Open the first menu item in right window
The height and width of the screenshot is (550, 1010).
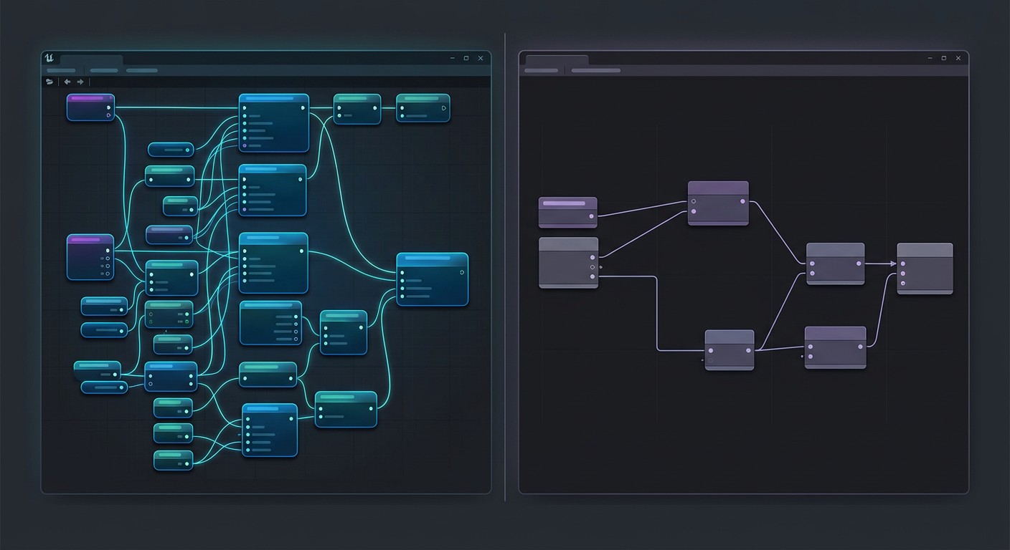(x=541, y=70)
